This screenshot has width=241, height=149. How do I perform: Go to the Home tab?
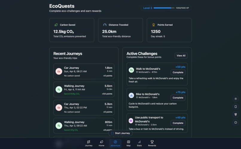click(101, 143)
